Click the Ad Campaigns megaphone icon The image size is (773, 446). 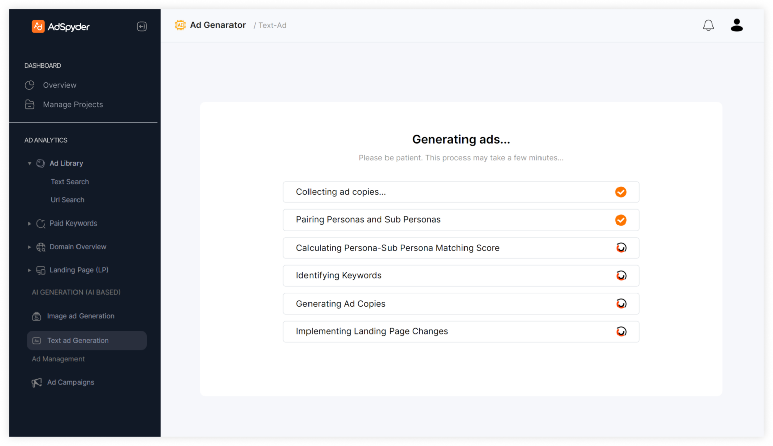tap(37, 382)
